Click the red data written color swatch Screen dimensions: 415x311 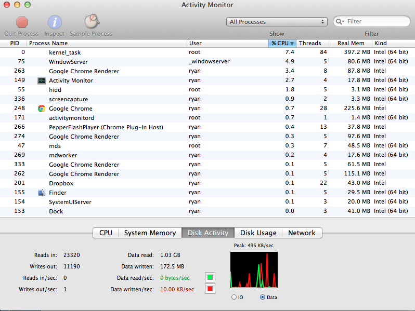pos(210,289)
